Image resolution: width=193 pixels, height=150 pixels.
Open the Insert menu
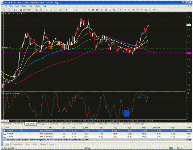17,6
